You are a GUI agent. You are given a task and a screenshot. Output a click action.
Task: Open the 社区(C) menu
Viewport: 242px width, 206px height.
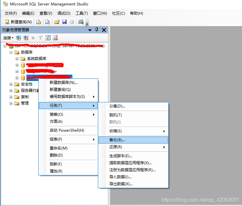tap(119, 13)
